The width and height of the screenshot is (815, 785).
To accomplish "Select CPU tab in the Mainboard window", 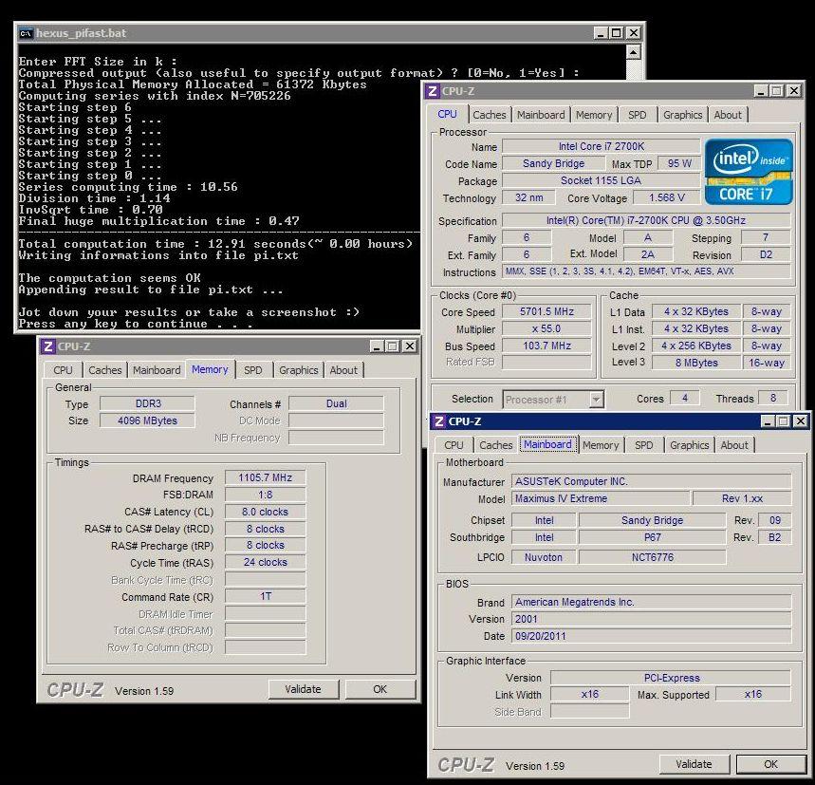I will [x=454, y=445].
